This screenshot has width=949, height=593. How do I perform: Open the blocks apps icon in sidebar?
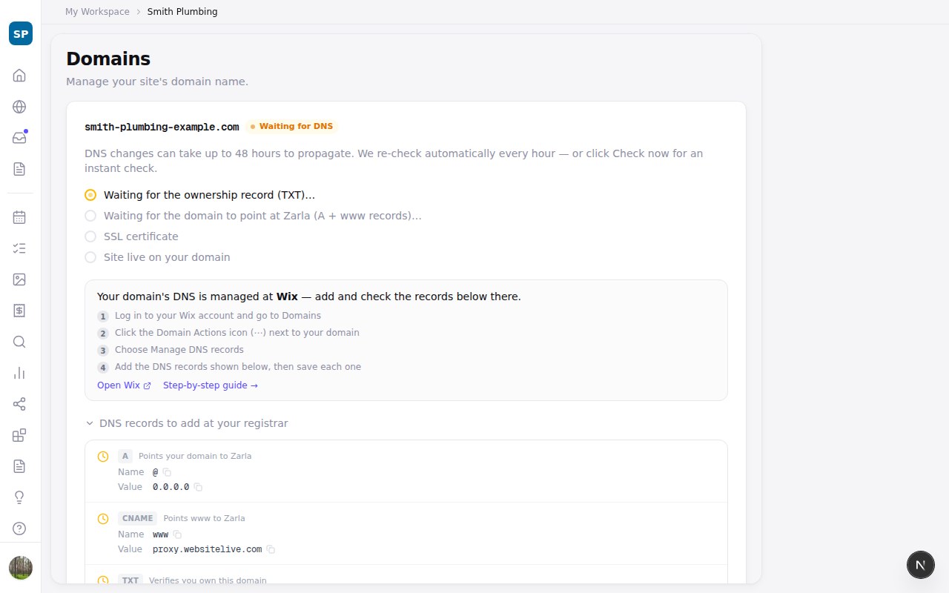click(19, 435)
